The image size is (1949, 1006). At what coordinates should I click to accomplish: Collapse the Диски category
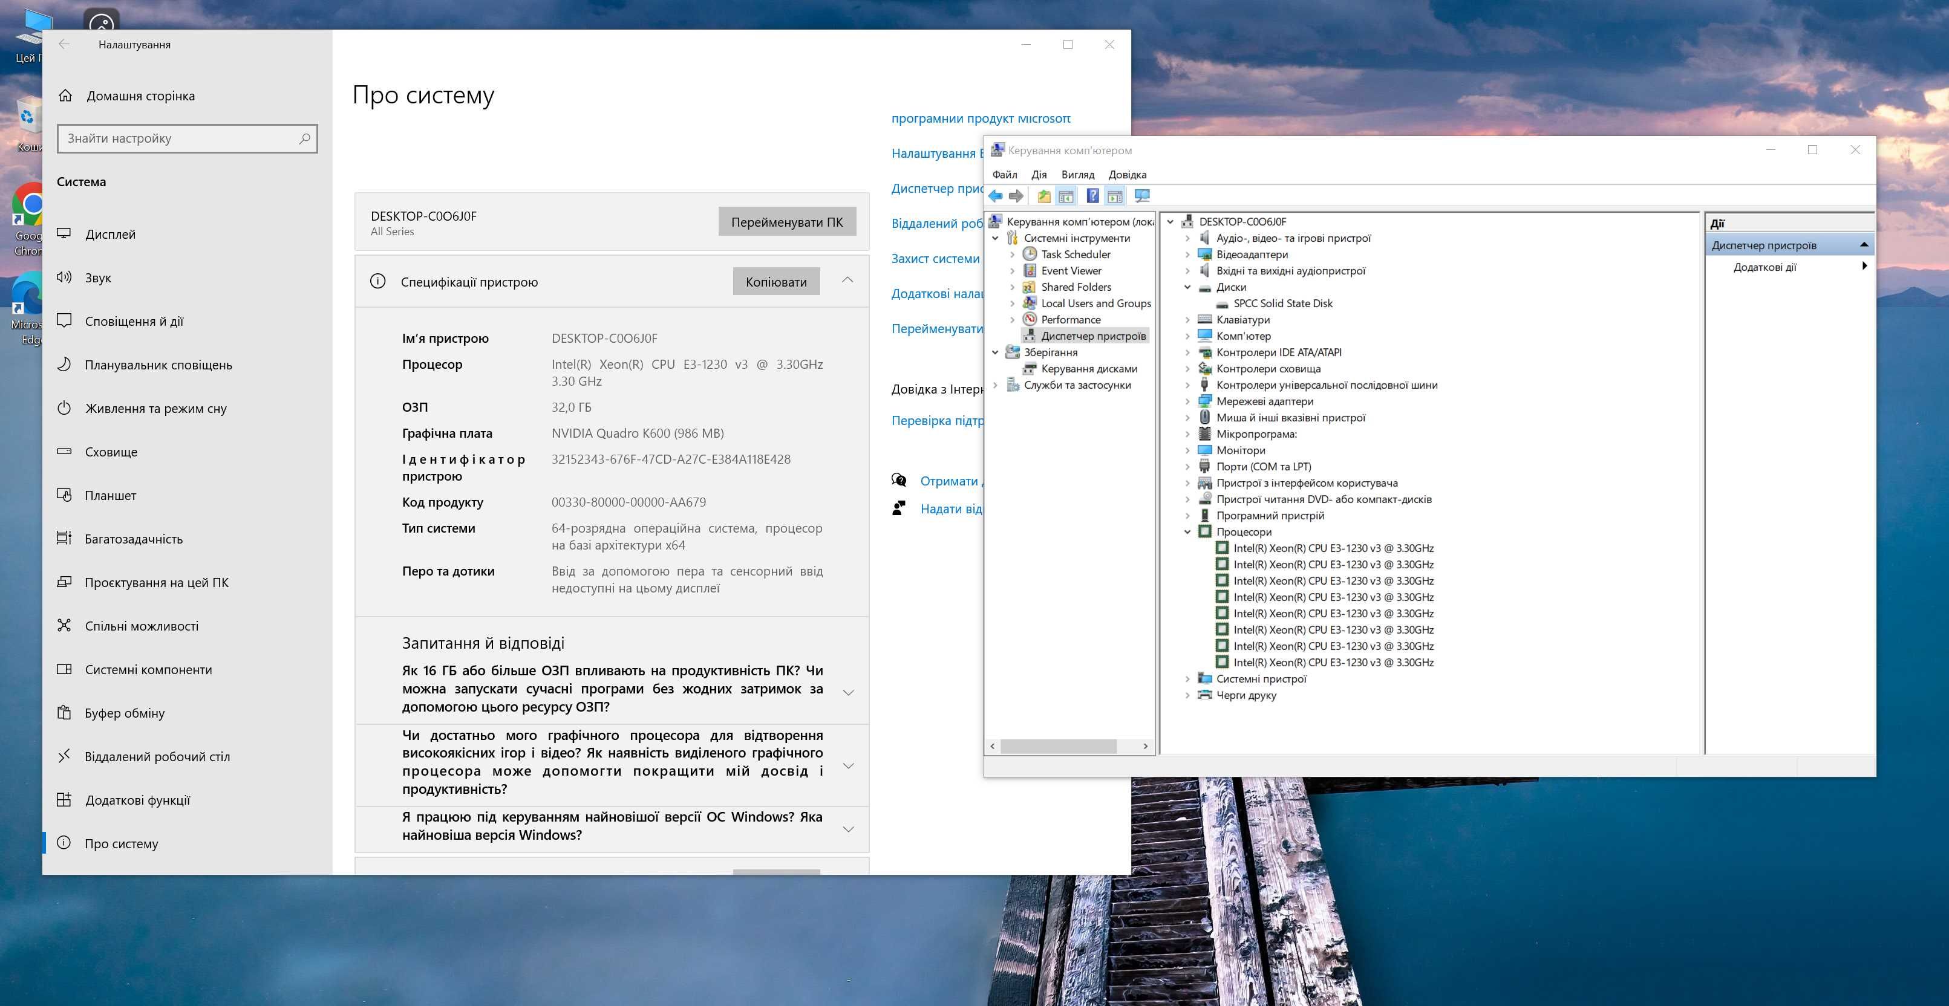point(1187,287)
